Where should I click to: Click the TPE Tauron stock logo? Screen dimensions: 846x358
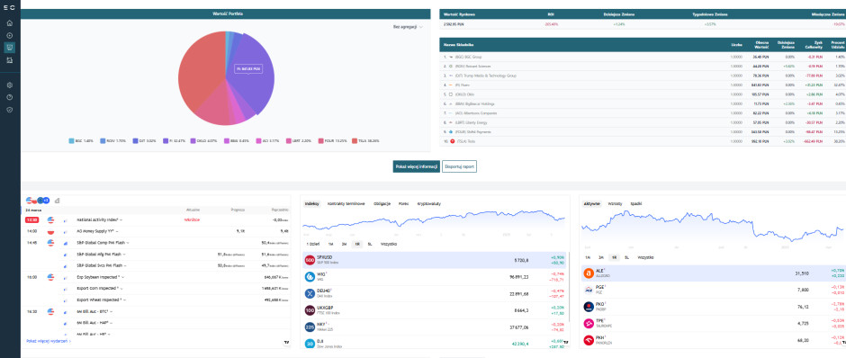(x=589, y=324)
